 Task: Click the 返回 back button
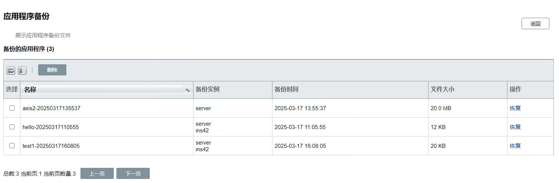(535, 24)
